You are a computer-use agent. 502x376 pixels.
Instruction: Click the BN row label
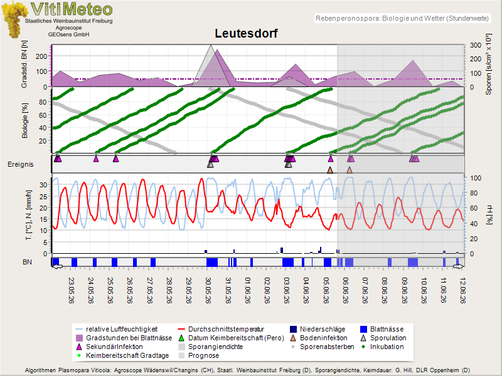coord(27,262)
